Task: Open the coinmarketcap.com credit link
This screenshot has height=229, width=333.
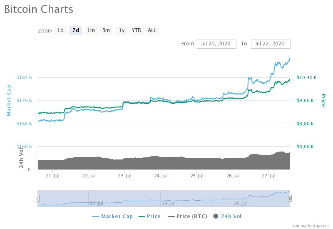Action: [311, 226]
